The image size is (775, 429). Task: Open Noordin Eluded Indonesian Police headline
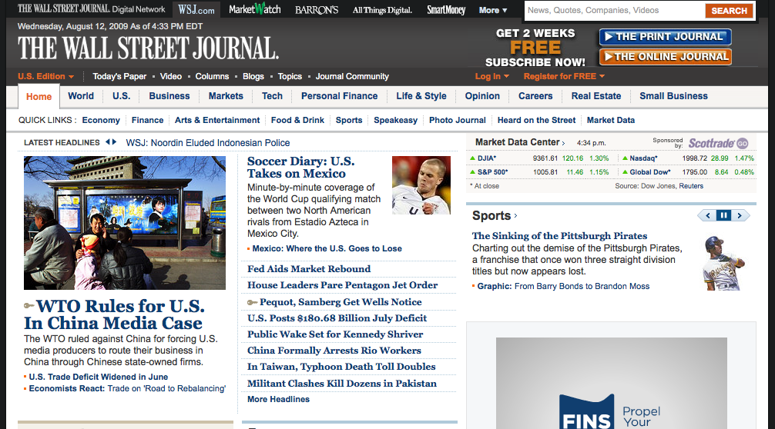pyautogui.click(x=207, y=143)
